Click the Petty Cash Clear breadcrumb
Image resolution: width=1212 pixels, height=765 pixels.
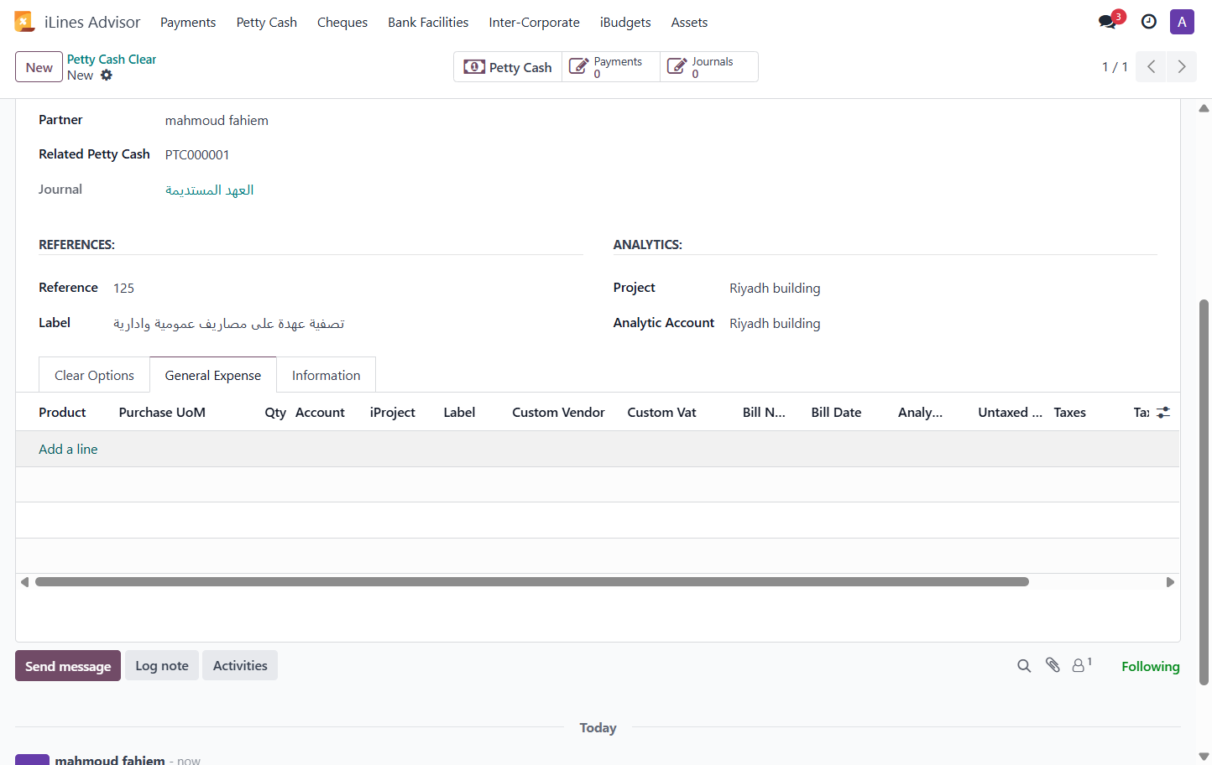[112, 60]
